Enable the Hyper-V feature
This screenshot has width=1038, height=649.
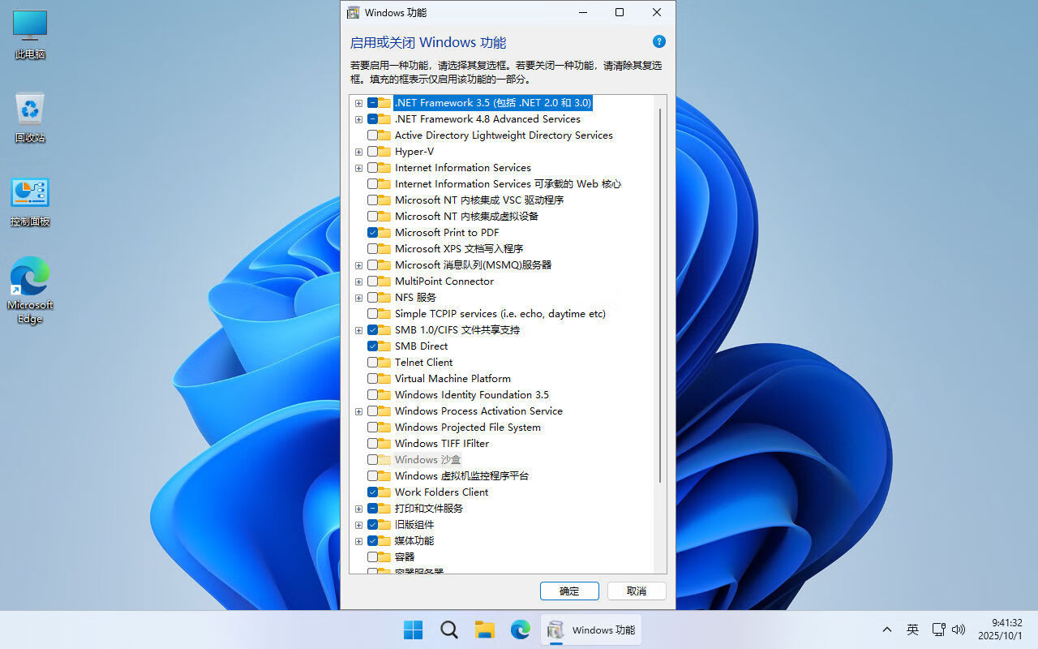(x=374, y=151)
